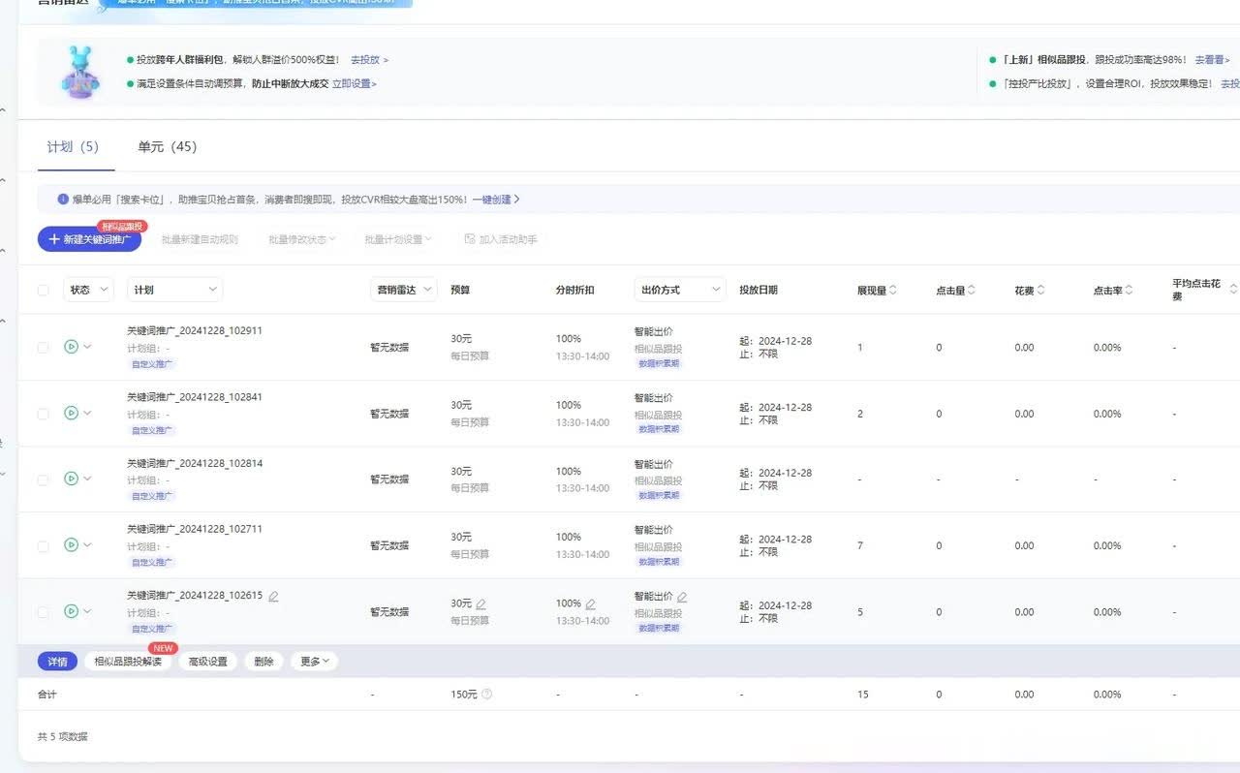Switch to the 单元 (45) tab

(167, 147)
